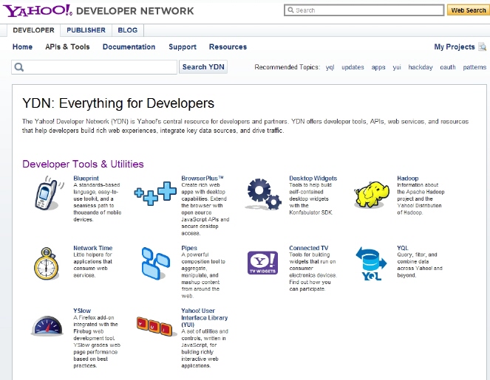Select the apps recommended topic
Image resolution: width=490 pixels, height=380 pixels.
click(x=378, y=67)
